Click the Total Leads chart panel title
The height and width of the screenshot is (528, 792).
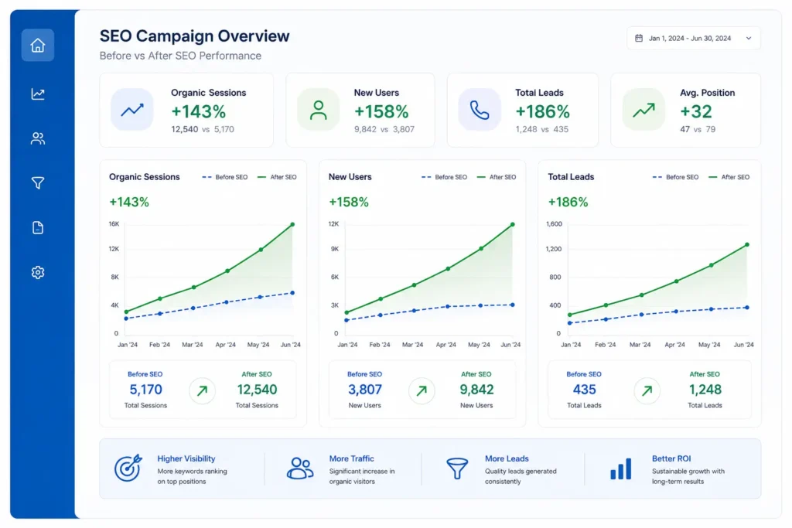pyautogui.click(x=571, y=177)
